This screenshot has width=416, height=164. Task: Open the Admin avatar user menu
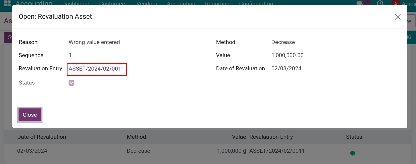[396, 3]
